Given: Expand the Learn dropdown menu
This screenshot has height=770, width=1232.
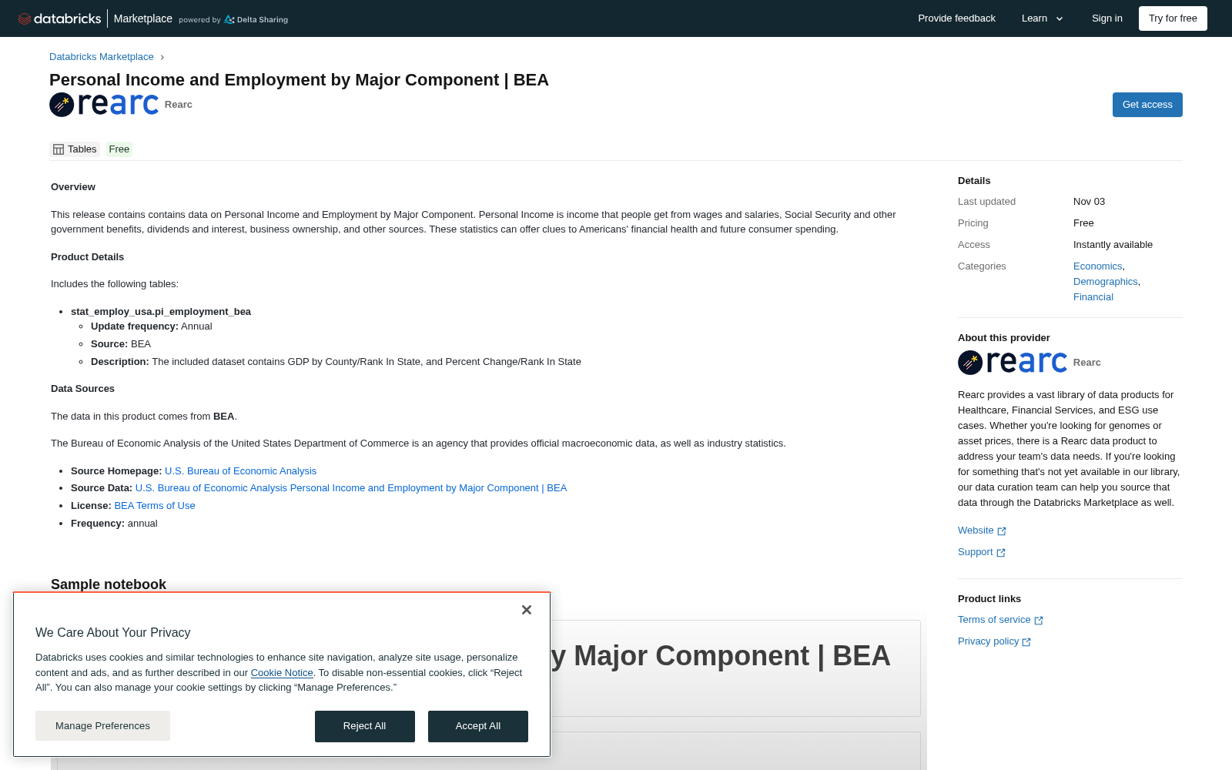Looking at the screenshot, I should point(1043,18).
